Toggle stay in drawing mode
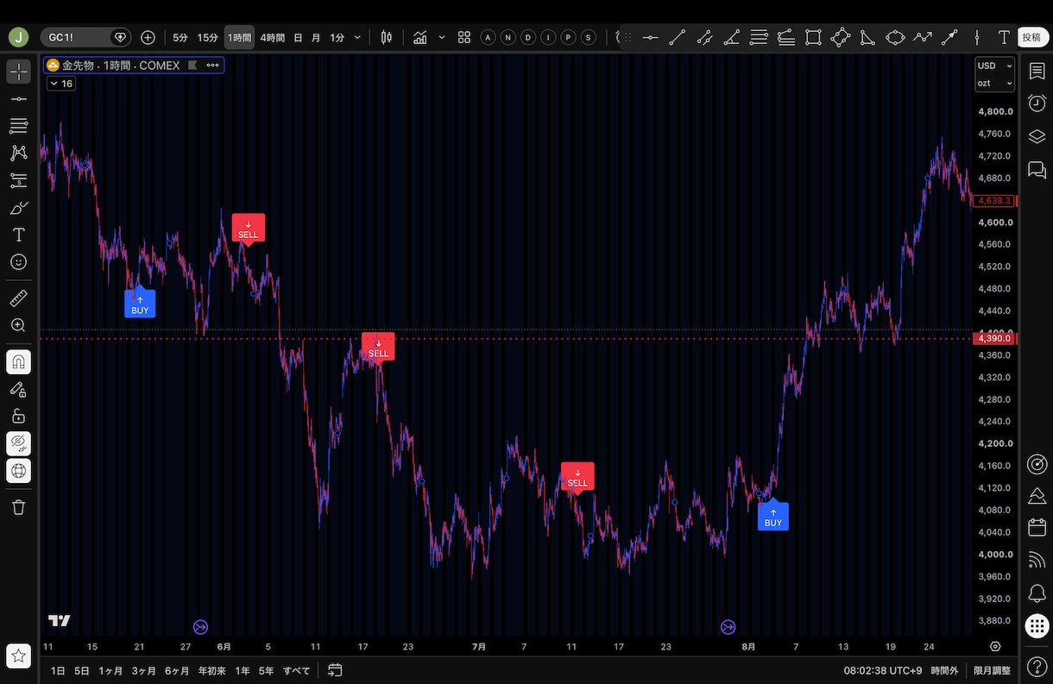This screenshot has width=1053, height=684. [18, 389]
